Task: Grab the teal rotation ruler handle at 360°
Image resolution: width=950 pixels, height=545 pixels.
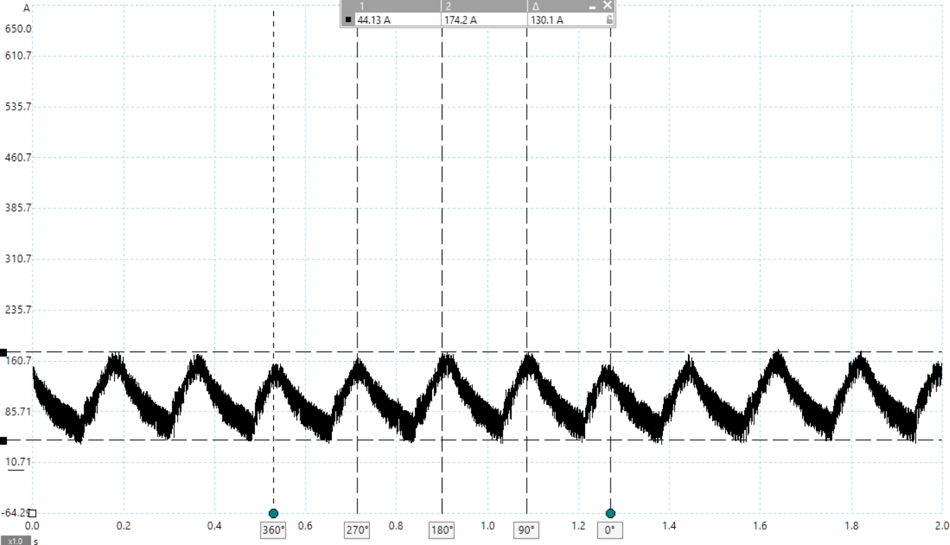Action: pyautogui.click(x=273, y=513)
